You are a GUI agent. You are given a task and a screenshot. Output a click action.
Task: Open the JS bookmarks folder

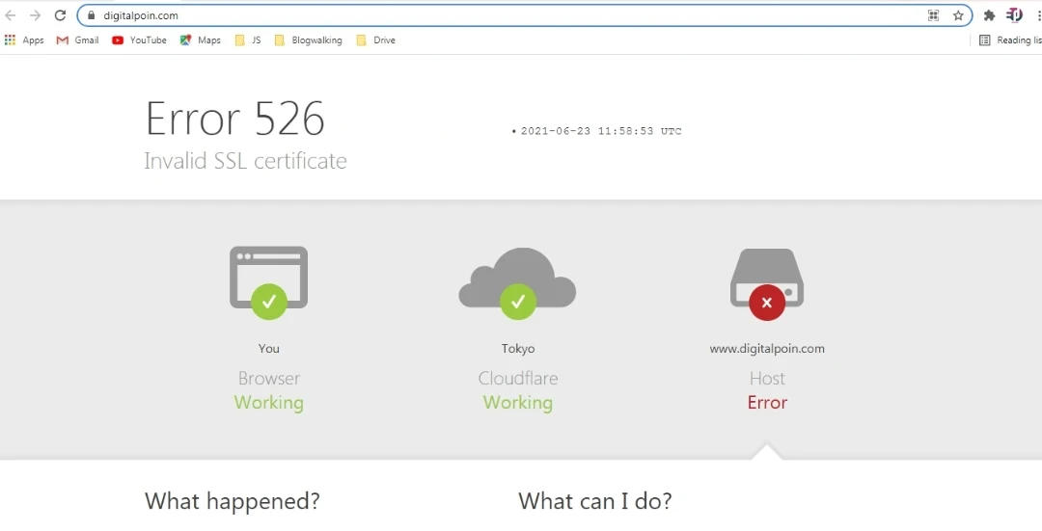(248, 40)
